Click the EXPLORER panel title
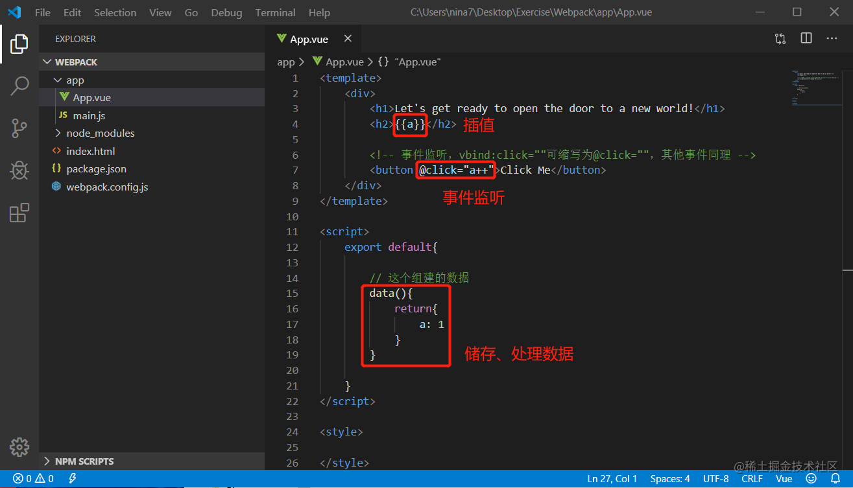The width and height of the screenshot is (853, 488). pyautogui.click(x=75, y=39)
